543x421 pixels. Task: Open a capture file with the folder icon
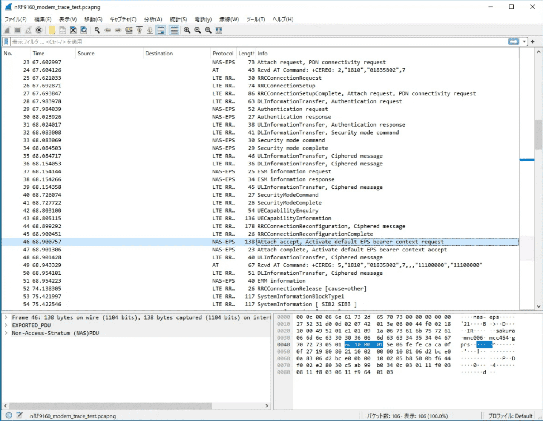pos(52,30)
